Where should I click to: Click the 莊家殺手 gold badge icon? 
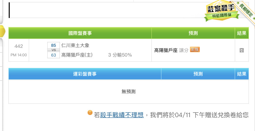click(221, 10)
